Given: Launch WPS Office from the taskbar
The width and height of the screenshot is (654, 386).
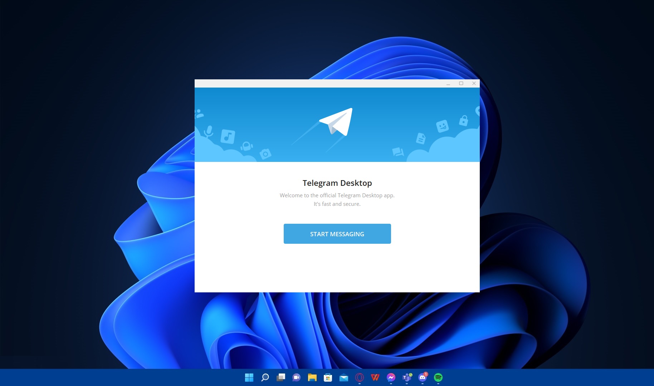Looking at the screenshot, I should 375,377.
